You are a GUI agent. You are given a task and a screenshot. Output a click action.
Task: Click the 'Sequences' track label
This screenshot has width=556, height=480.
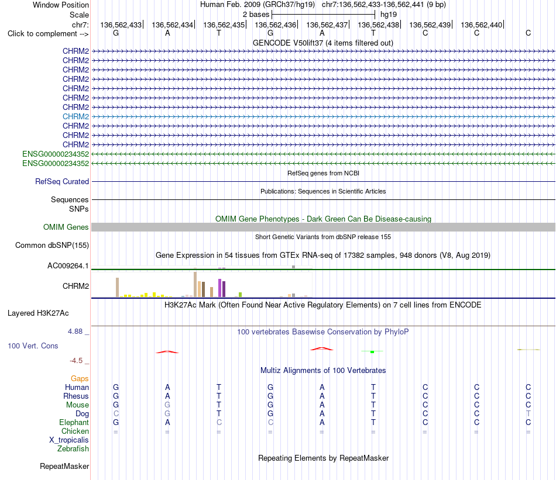click(70, 199)
